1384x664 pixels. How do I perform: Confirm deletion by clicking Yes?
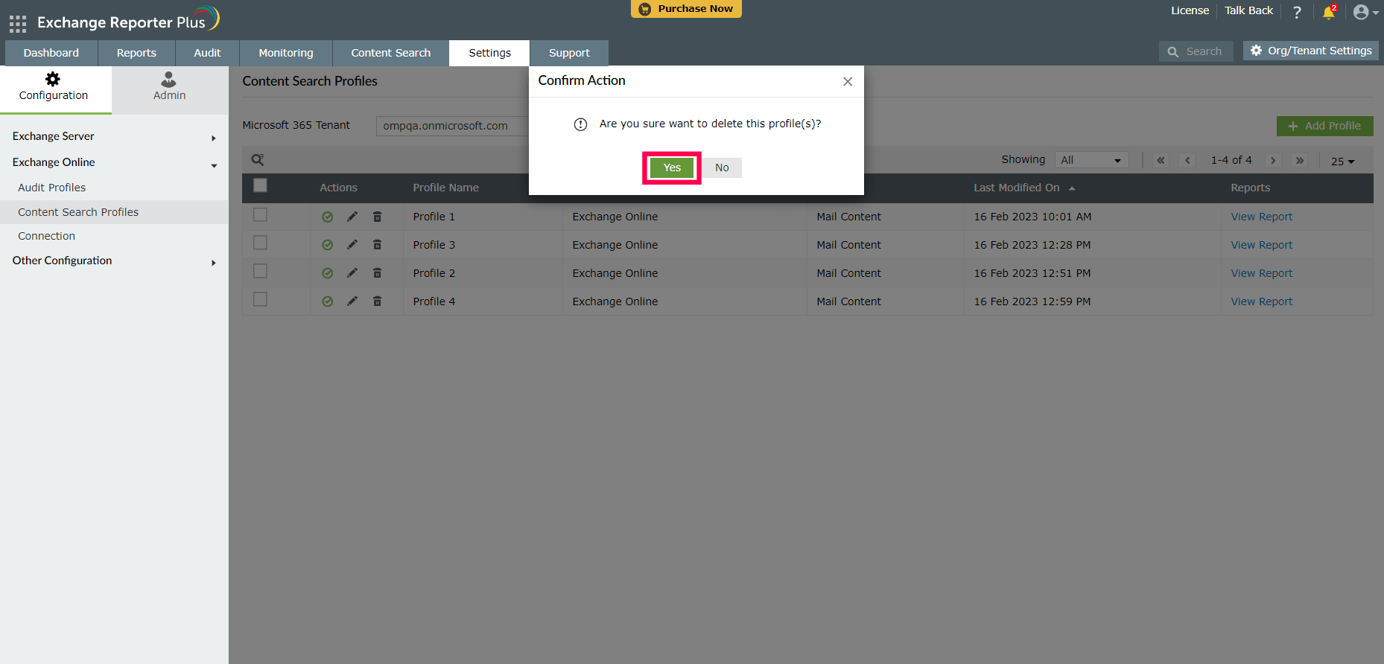[x=672, y=167]
